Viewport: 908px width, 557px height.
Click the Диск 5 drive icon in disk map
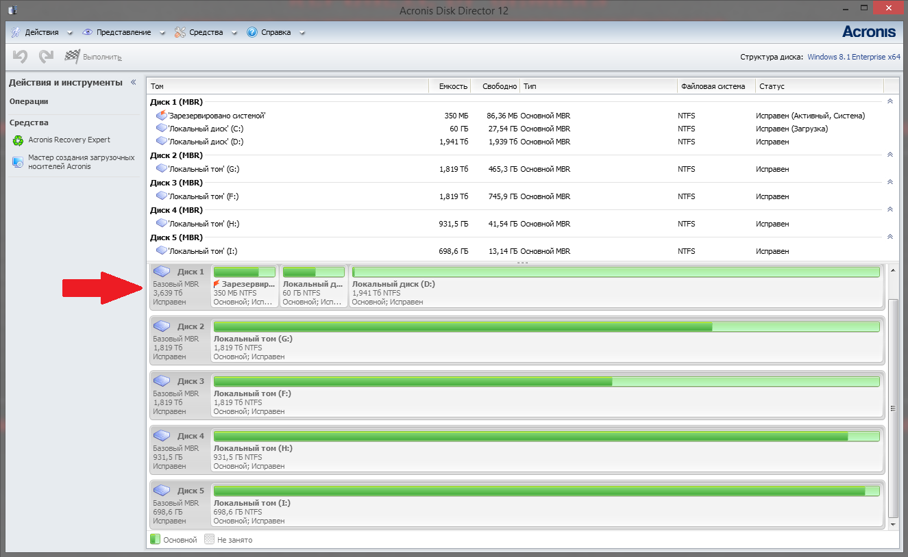click(x=162, y=491)
